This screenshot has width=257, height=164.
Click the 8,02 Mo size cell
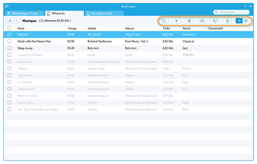168,35
